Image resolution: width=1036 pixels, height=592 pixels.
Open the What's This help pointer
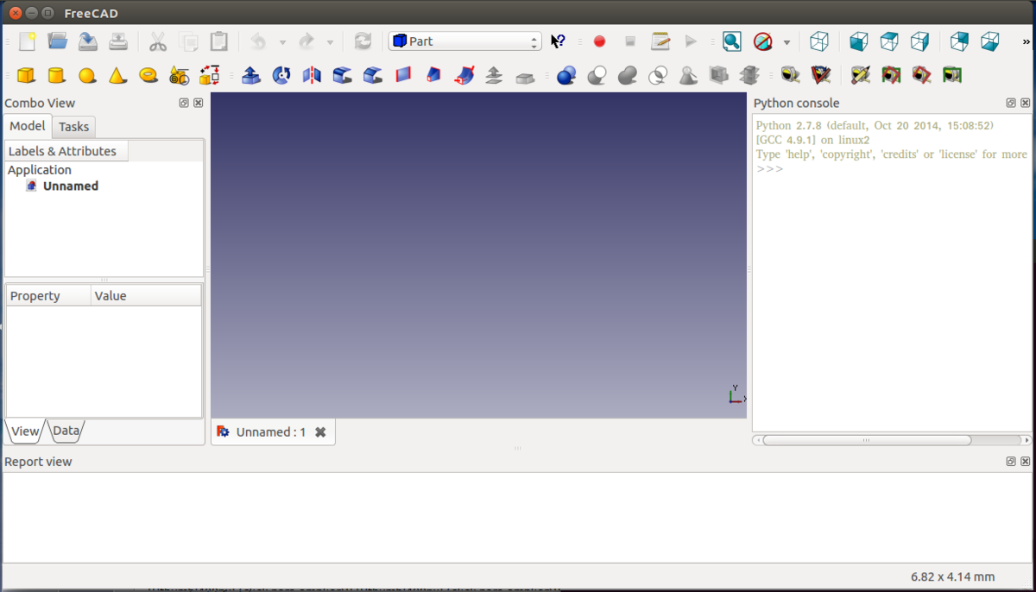tap(559, 41)
